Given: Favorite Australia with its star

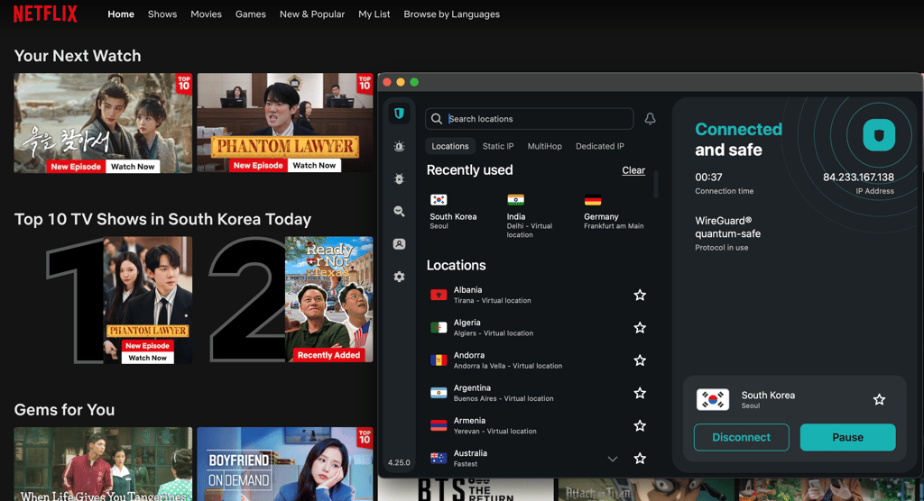Looking at the screenshot, I should [640, 458].
